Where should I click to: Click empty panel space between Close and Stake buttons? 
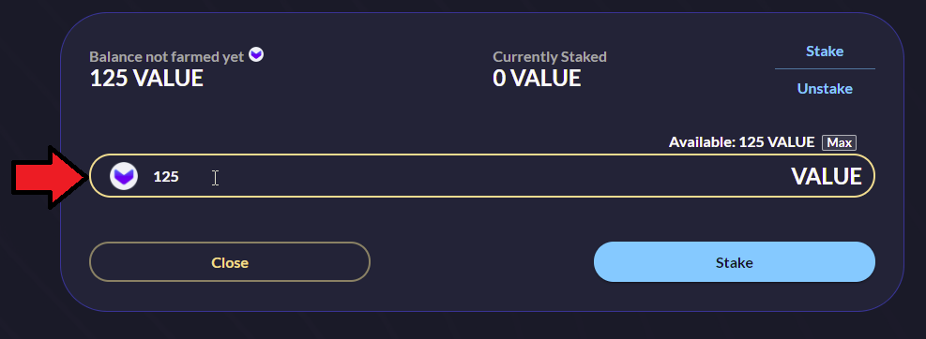481,262
